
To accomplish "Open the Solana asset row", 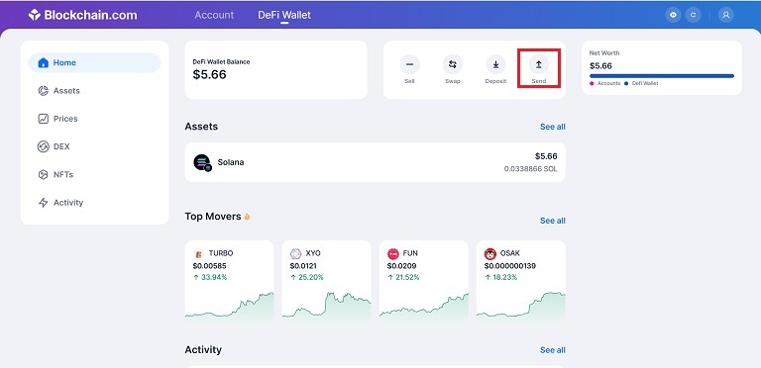I will (376, 162).
